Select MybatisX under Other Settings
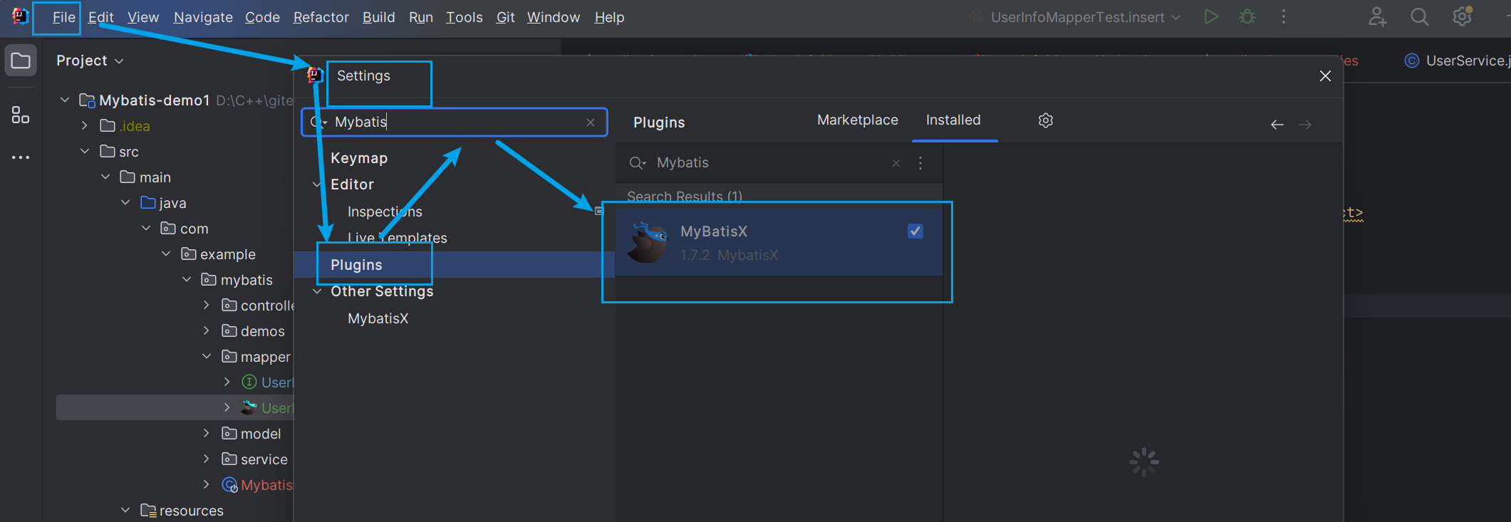 pos(378,318)
